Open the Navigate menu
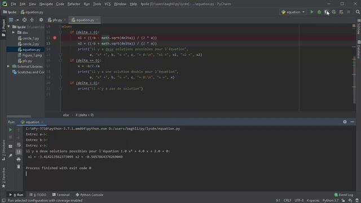 tap(46, 4)
